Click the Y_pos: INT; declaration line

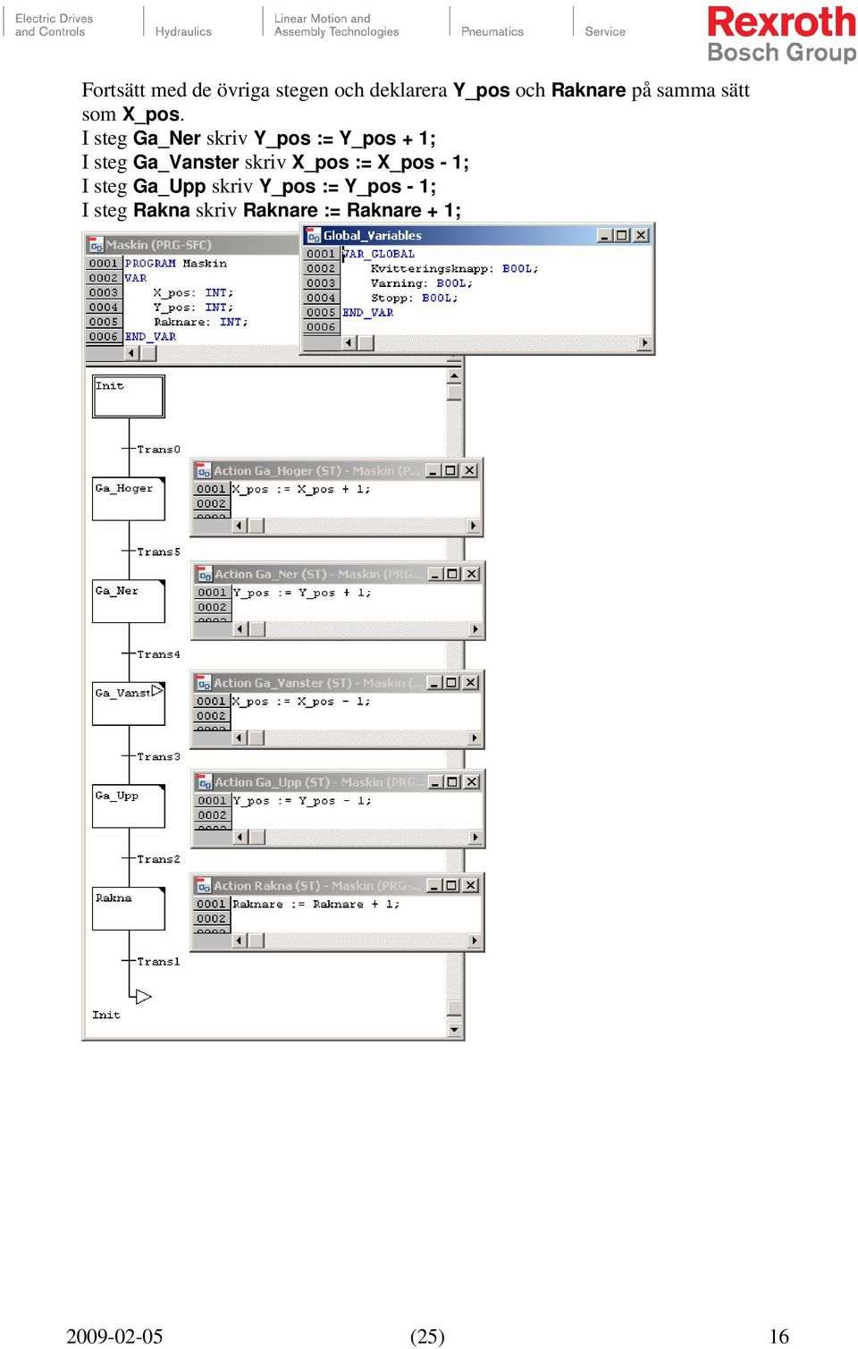(x=193, y=308)
